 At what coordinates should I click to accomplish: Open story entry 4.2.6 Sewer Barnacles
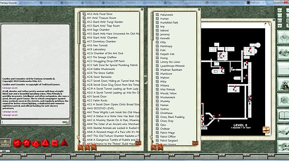pos(99,77)
